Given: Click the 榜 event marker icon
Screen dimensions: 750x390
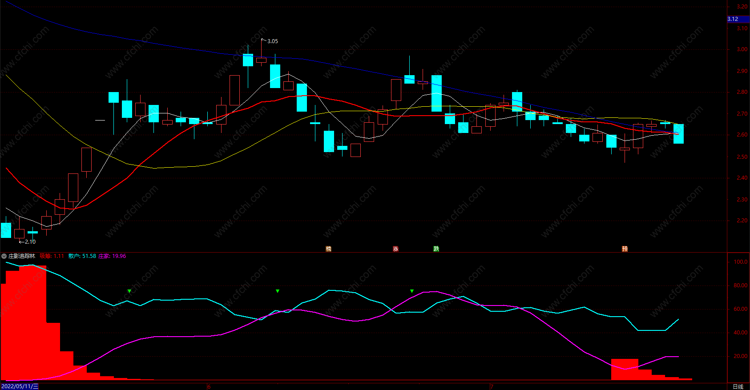Looking at the screenshot, I should [328, 249].
